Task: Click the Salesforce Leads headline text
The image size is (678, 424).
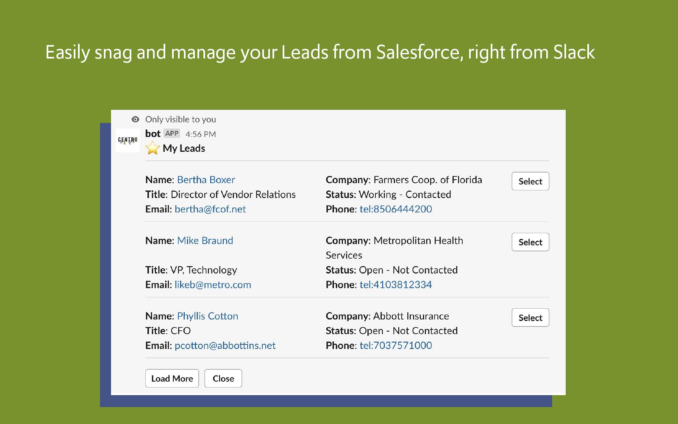Action: point(320,53)
